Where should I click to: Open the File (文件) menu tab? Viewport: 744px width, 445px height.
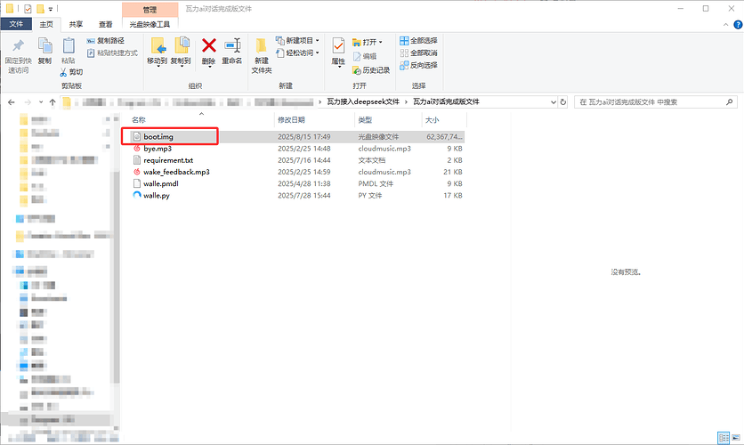[17, 25]
